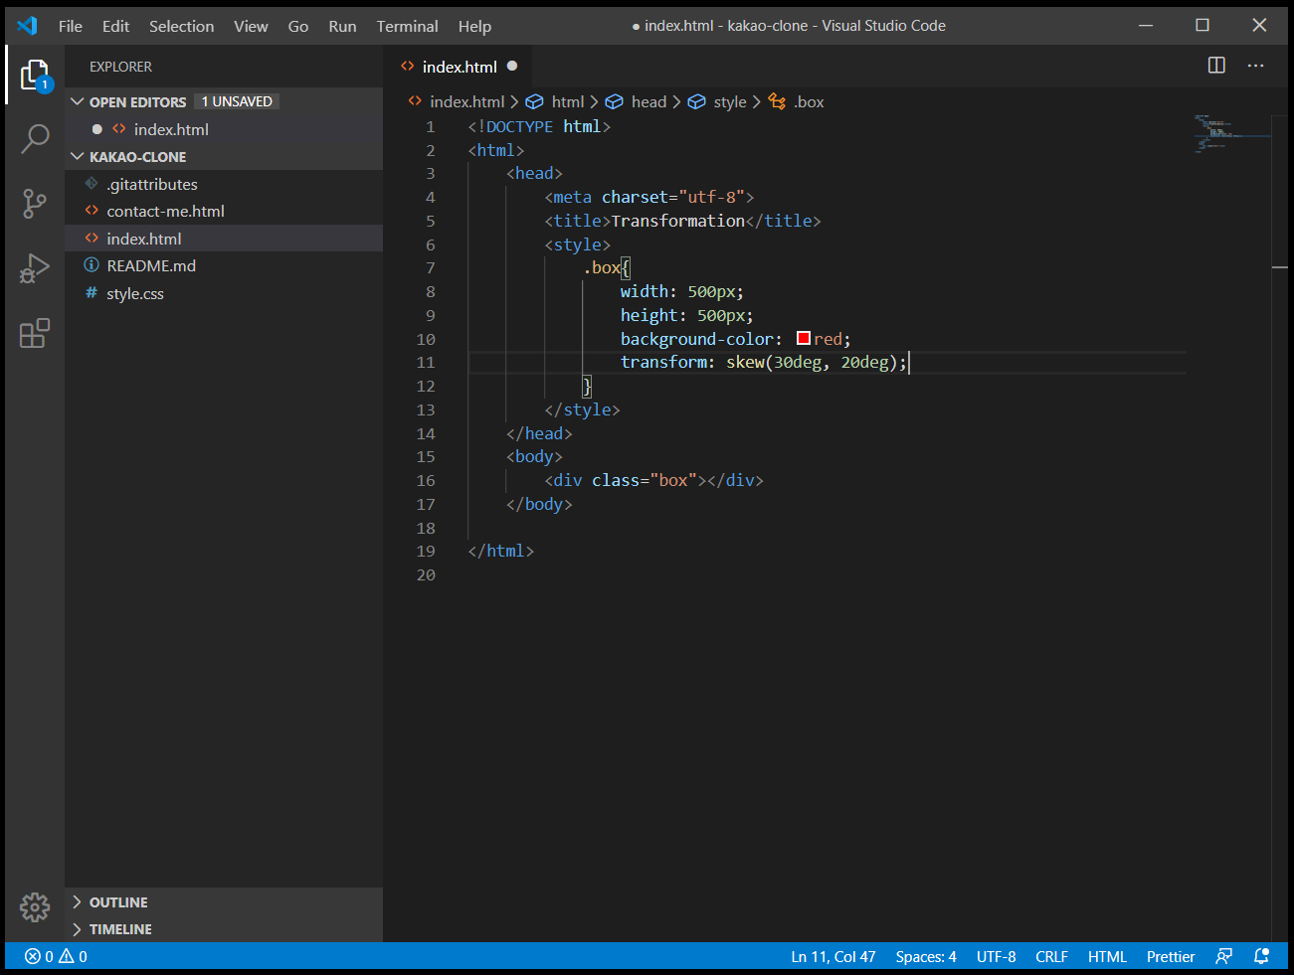Open the Go menu
The height and width of the screenshot is (975, 1294).
pos(298,26)
